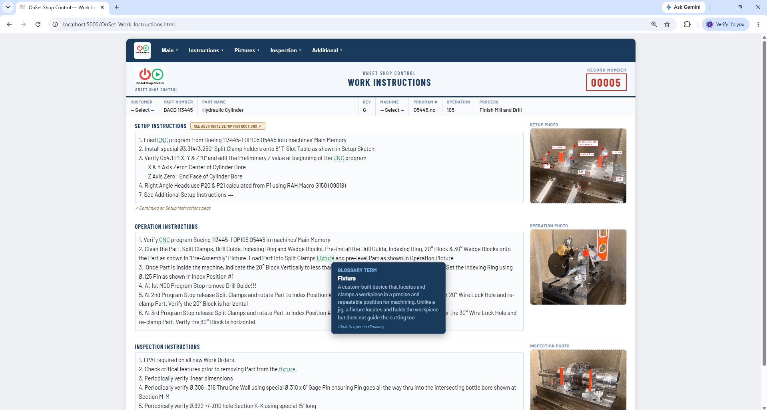This screenshot has height=410, width=767.
Task: Click 'Click to open in Glossary' tooltip link
Action: [x=361, y=327]
